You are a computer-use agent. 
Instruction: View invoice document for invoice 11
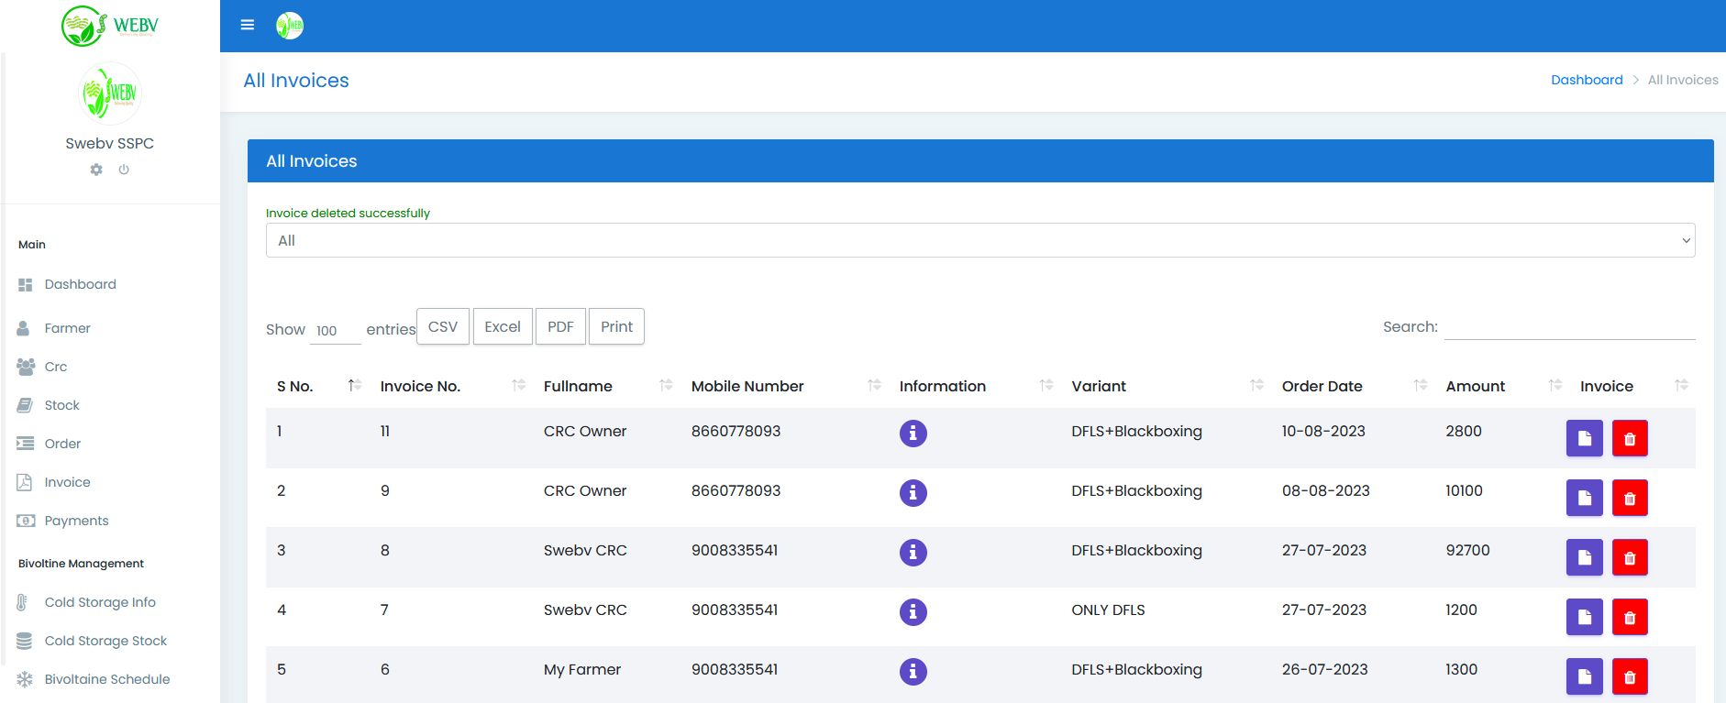[x=1584, y=438]
